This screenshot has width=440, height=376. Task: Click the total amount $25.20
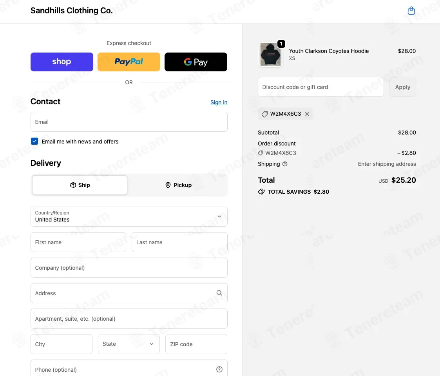click(x=404, y=180)
